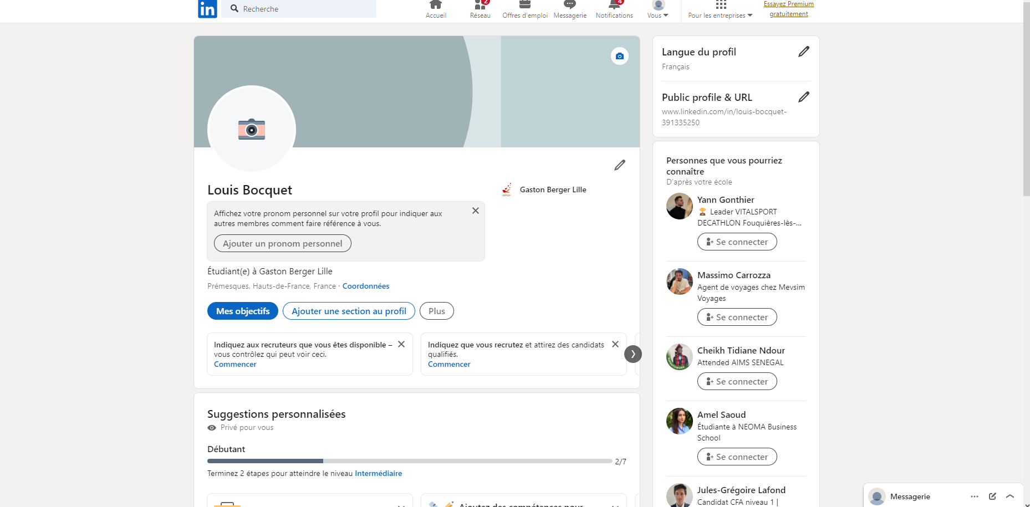
Task: Open the cover photo camera icon
Action: tap(619, 56)
